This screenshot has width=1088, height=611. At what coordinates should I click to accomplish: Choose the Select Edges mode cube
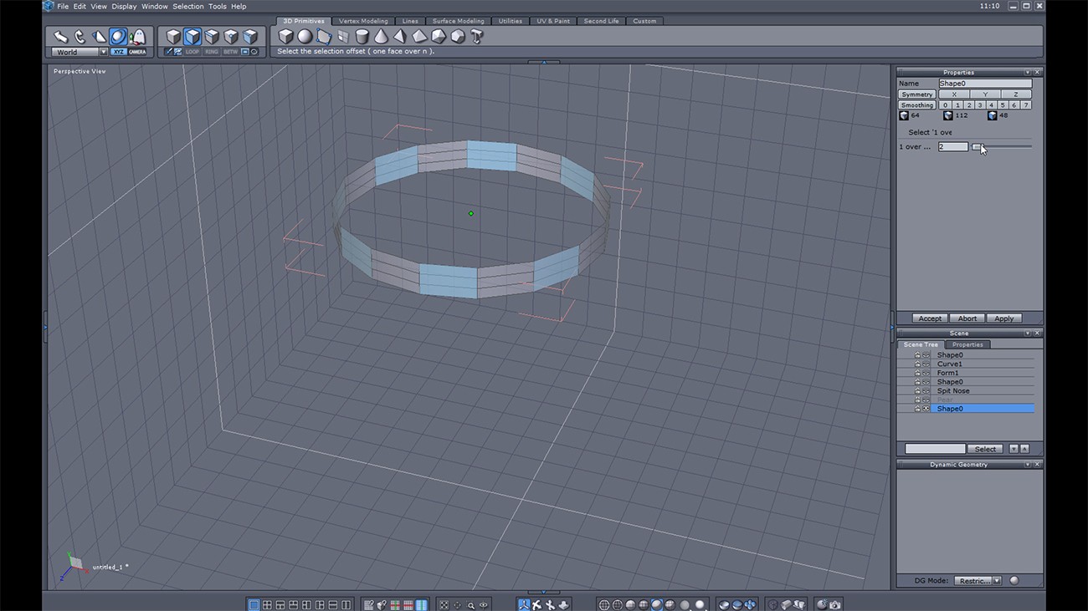212,37
